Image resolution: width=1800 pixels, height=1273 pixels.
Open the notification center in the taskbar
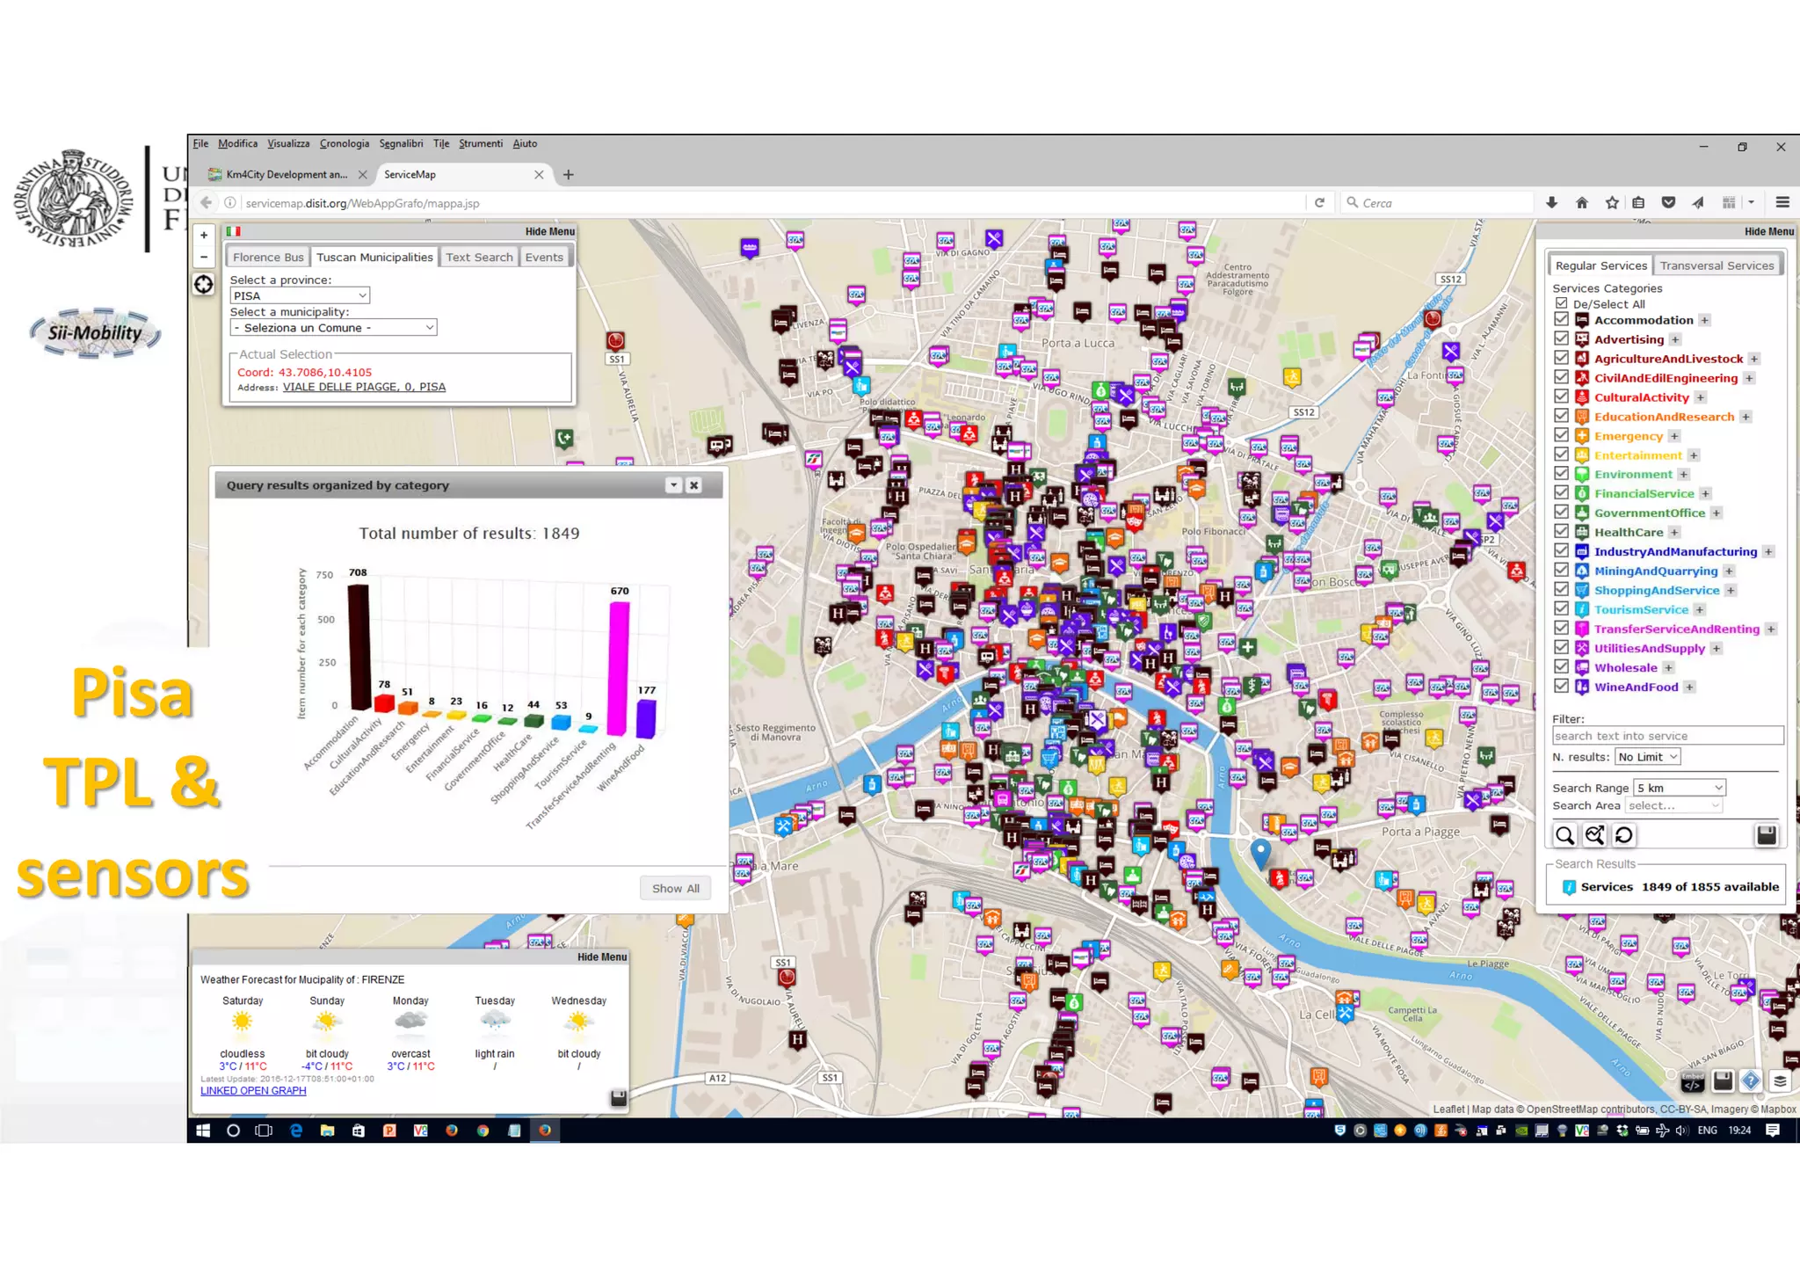(1773, 1131)
